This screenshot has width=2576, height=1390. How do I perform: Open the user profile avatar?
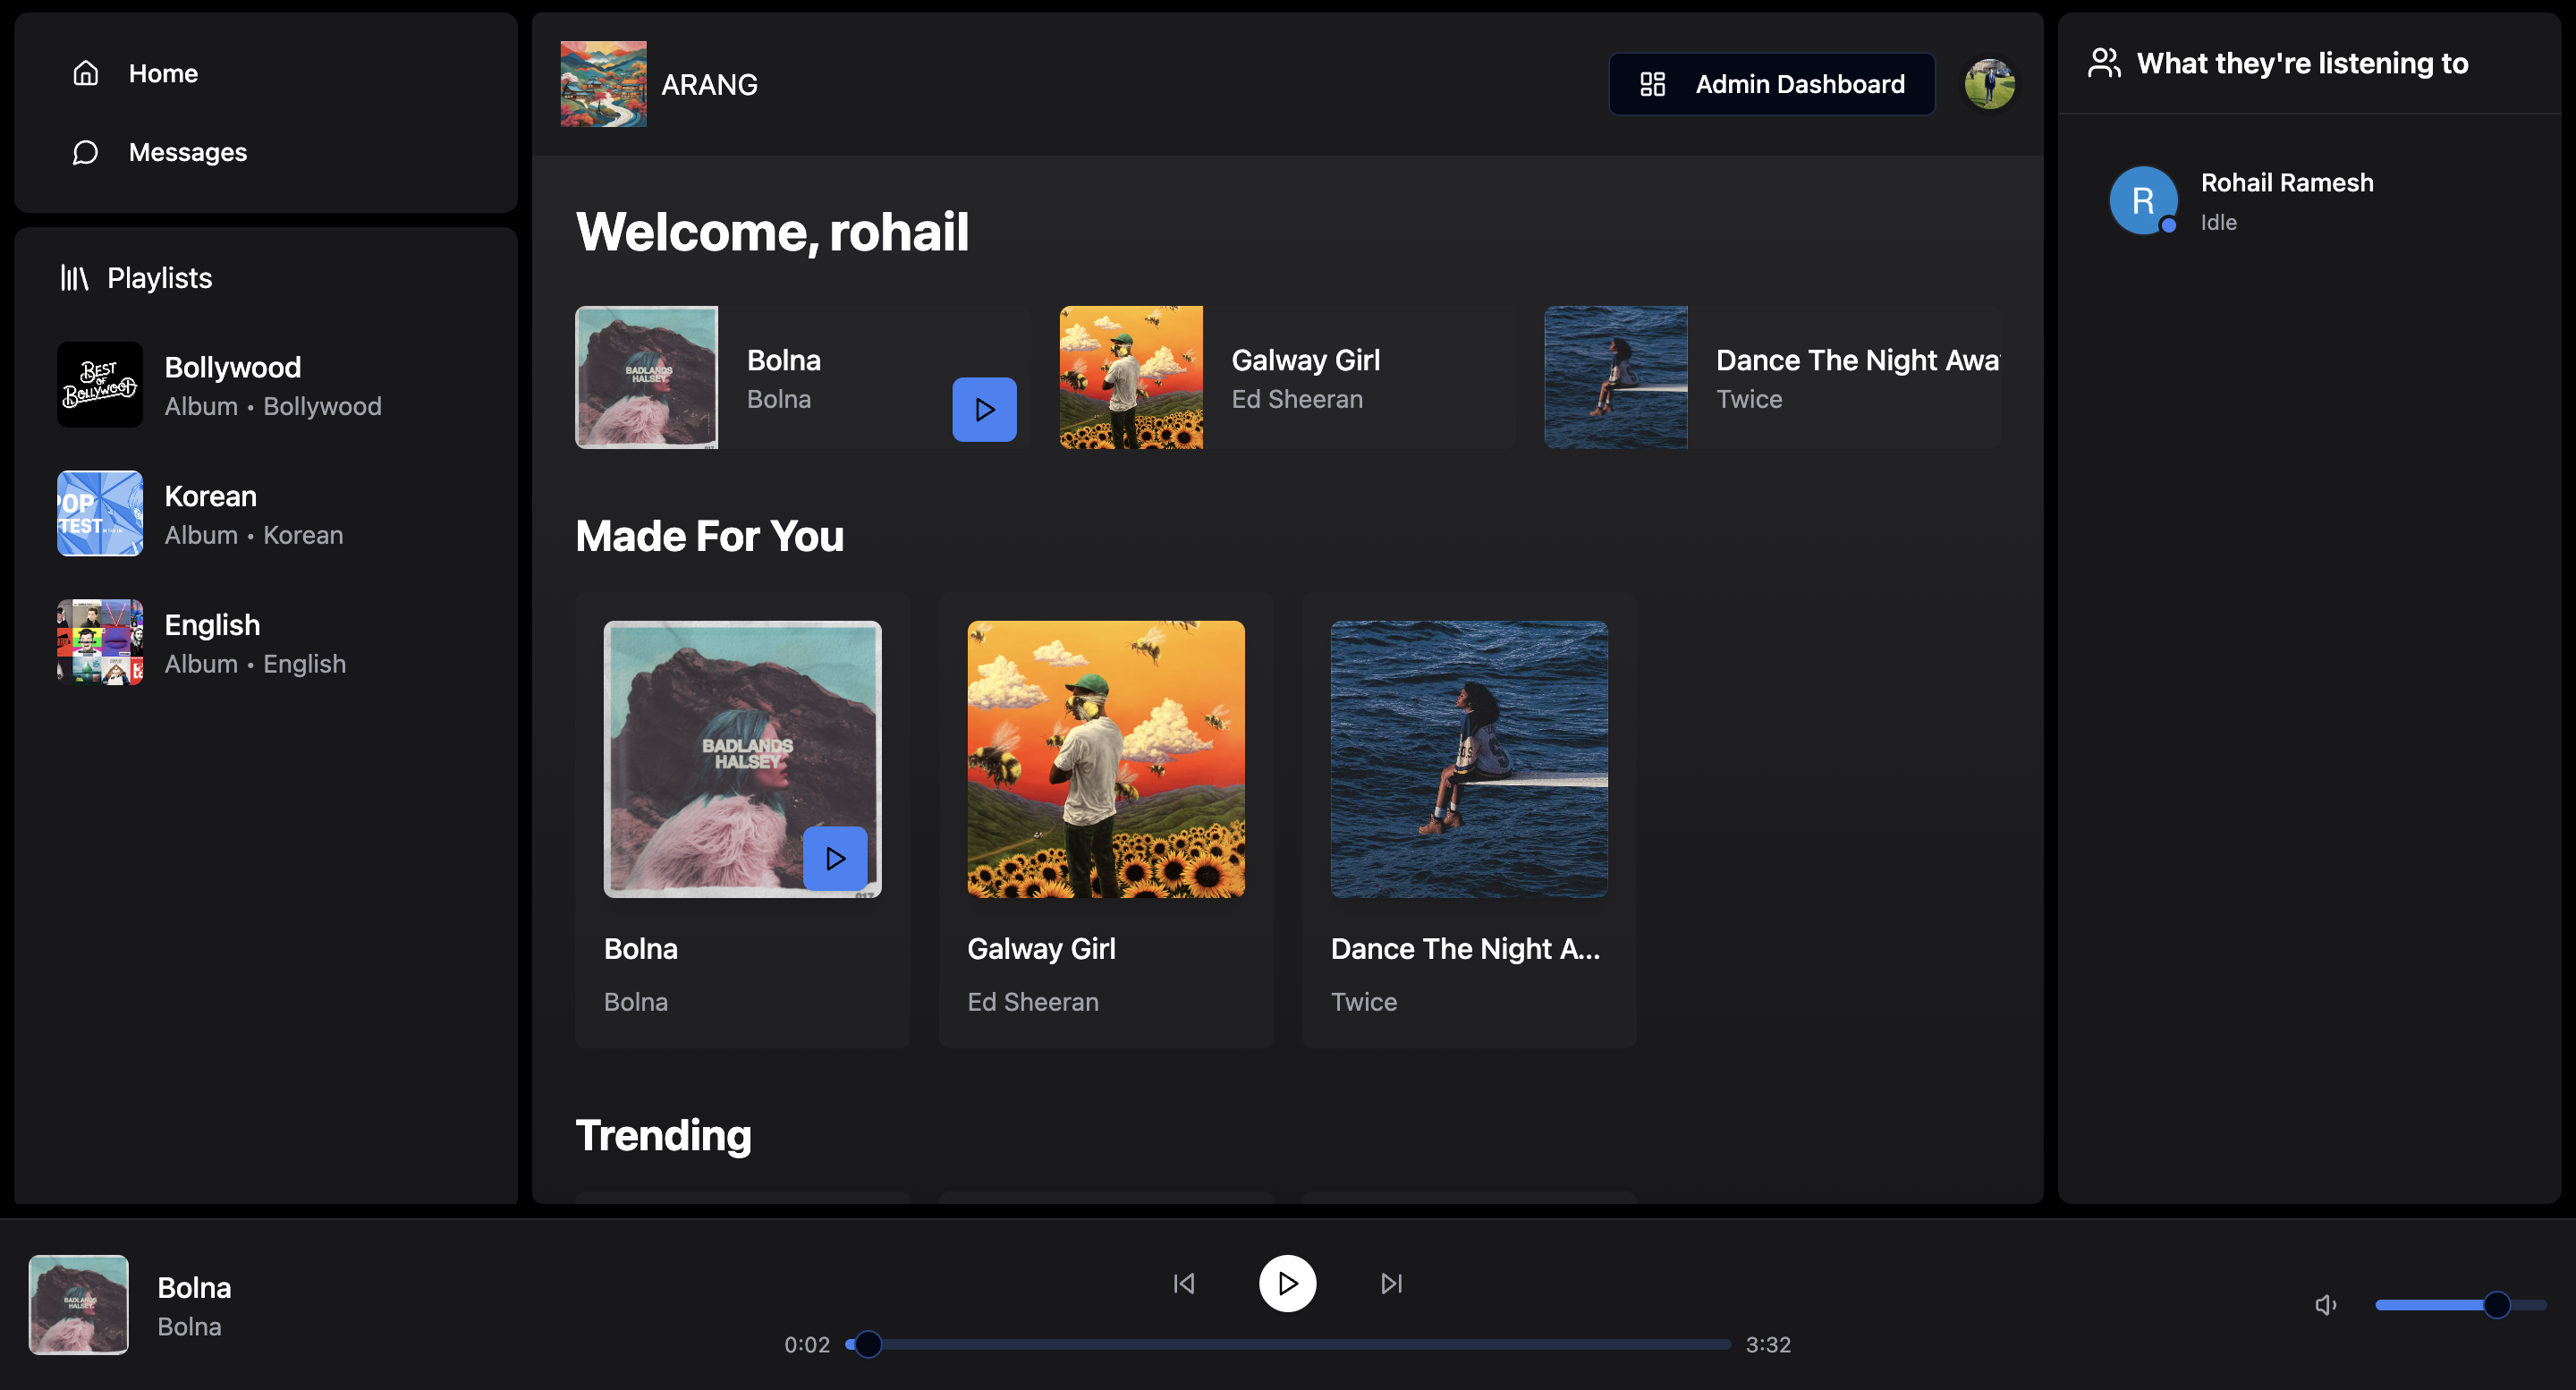(x=1989, y=84)
